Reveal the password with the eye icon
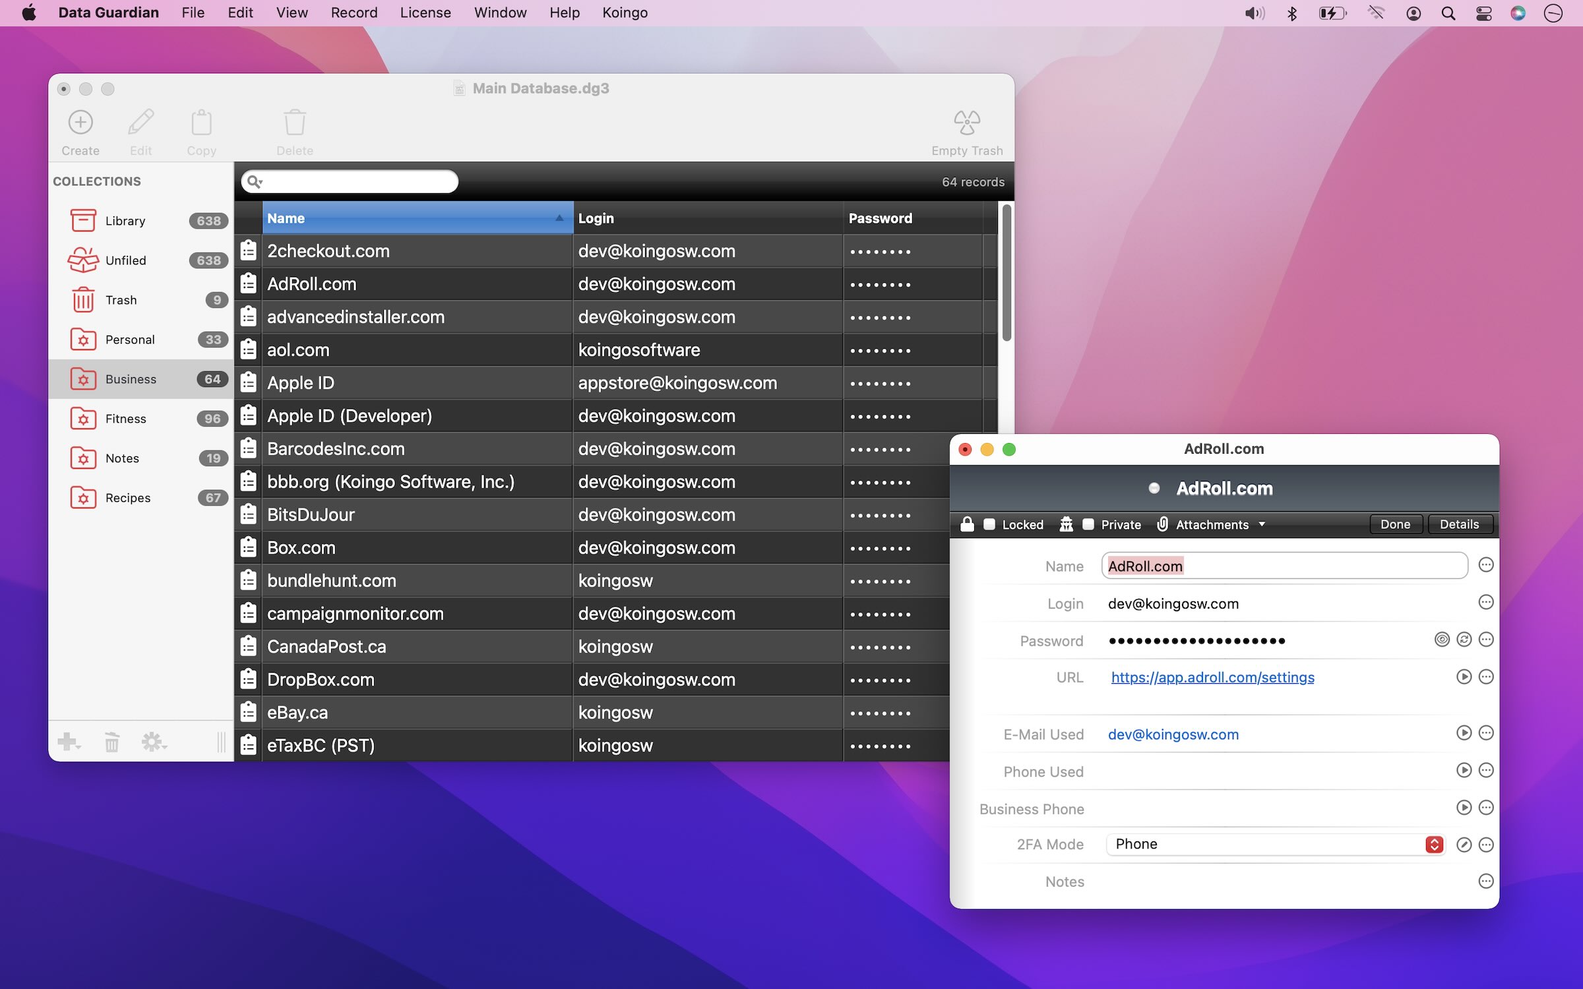 1442,640
